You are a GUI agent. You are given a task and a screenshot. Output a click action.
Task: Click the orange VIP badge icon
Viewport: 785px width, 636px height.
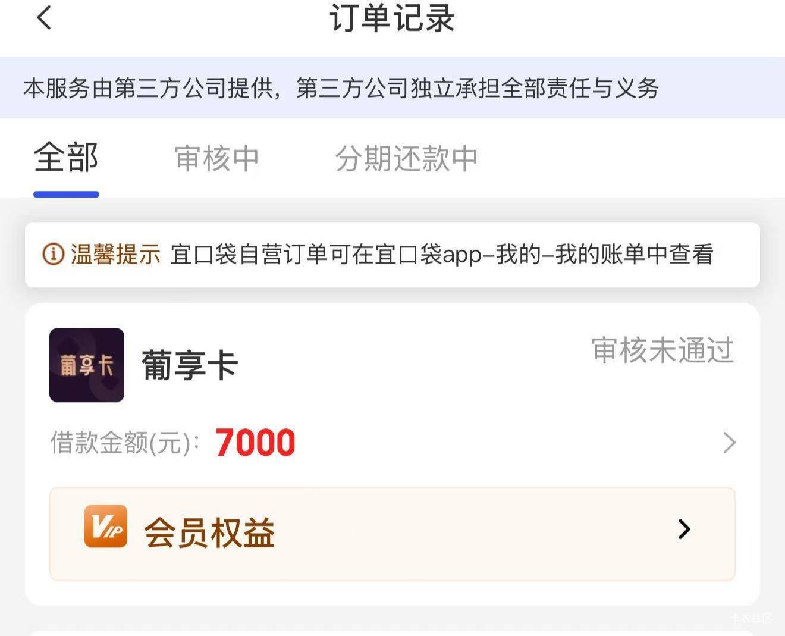(x=106, y=526)
